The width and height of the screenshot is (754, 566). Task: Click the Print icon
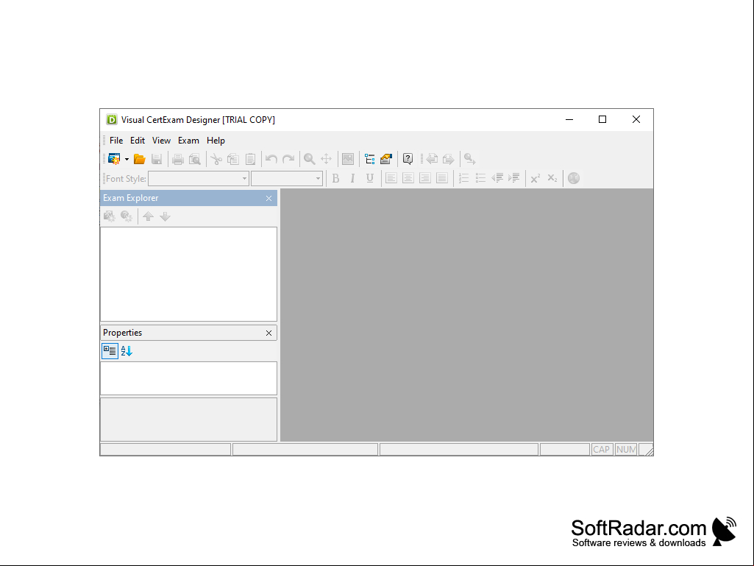point(178,159)
